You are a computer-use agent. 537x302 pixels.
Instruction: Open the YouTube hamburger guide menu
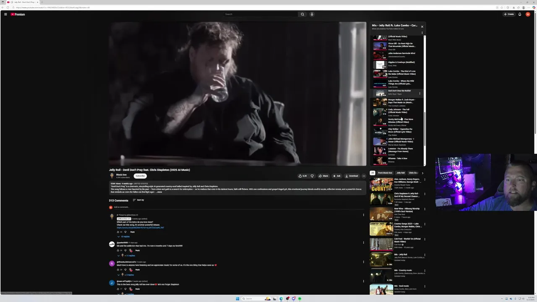tap(5, 14)
